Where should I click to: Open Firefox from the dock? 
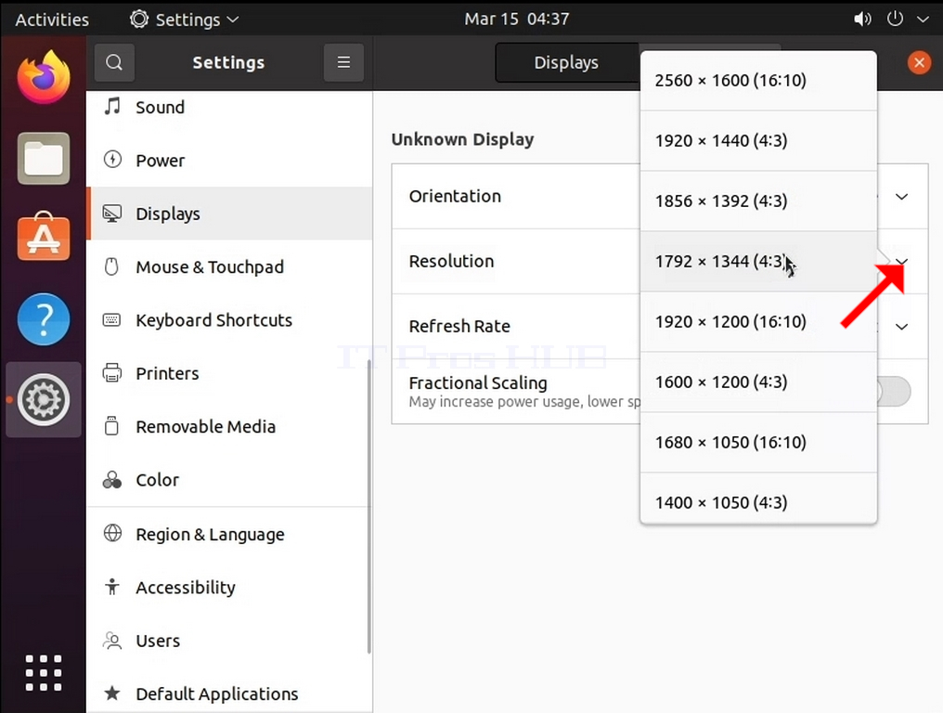coord(44,77)
